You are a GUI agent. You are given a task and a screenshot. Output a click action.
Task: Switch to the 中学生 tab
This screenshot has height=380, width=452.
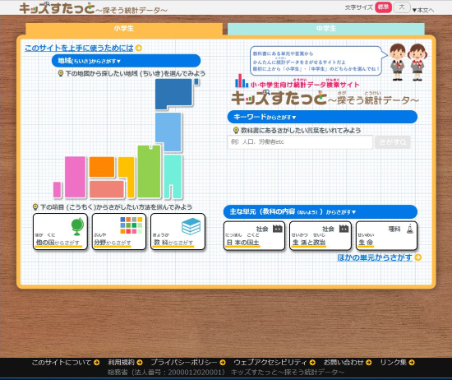point(326,29)
